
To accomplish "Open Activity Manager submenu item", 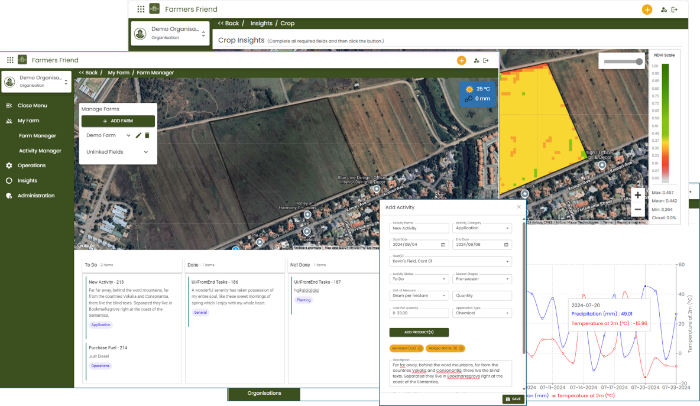I will pyautogui.click(x=40, y=151).
